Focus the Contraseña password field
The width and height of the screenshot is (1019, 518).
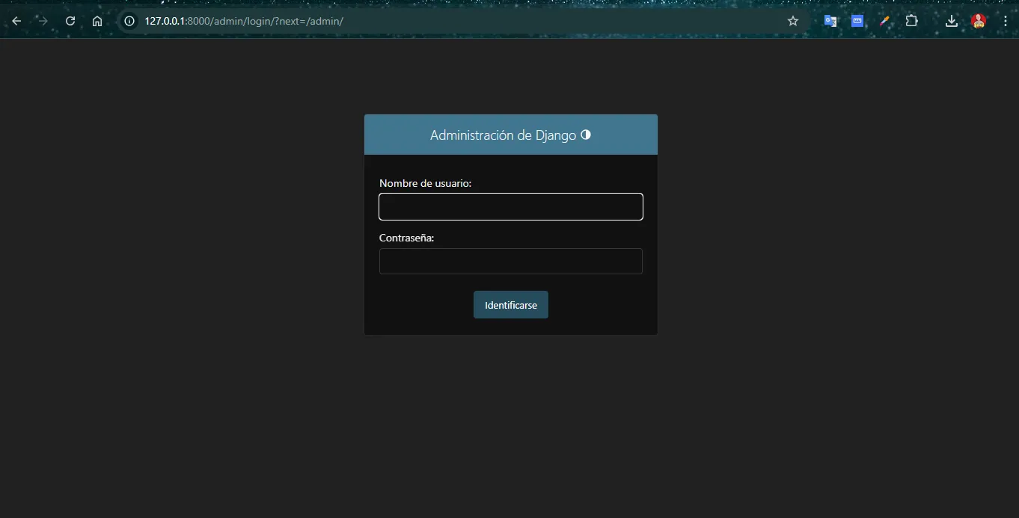point(510,262)
